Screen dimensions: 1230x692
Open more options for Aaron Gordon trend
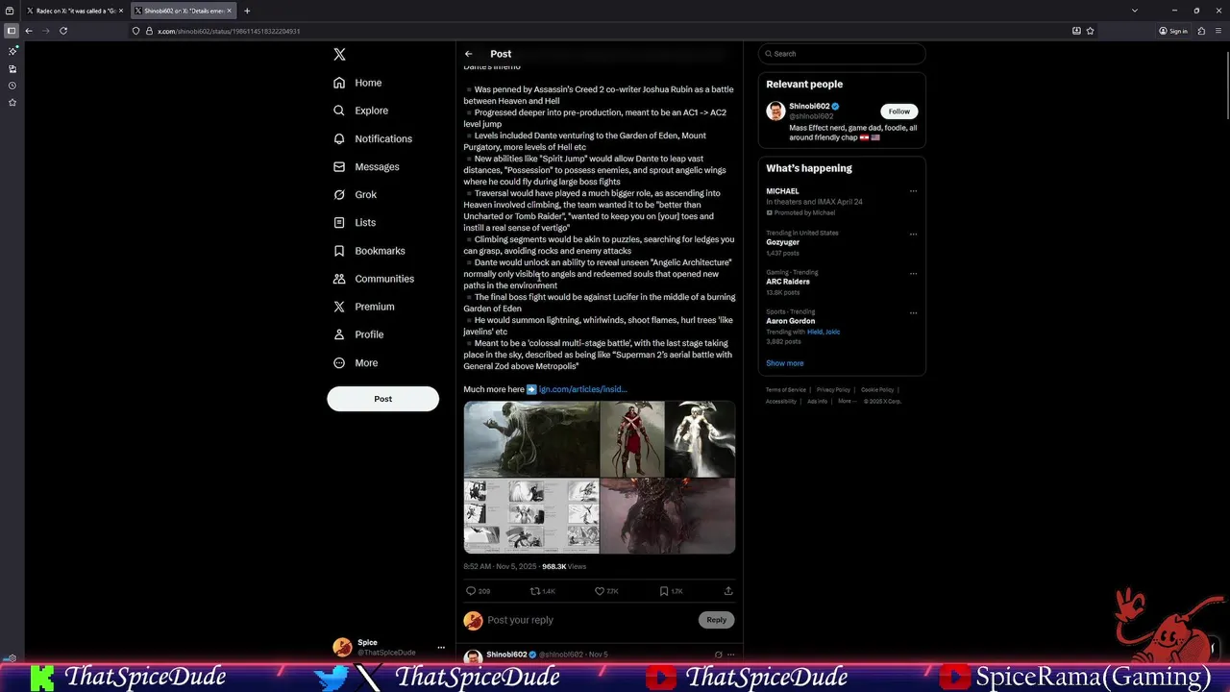[x=913, y=312]
